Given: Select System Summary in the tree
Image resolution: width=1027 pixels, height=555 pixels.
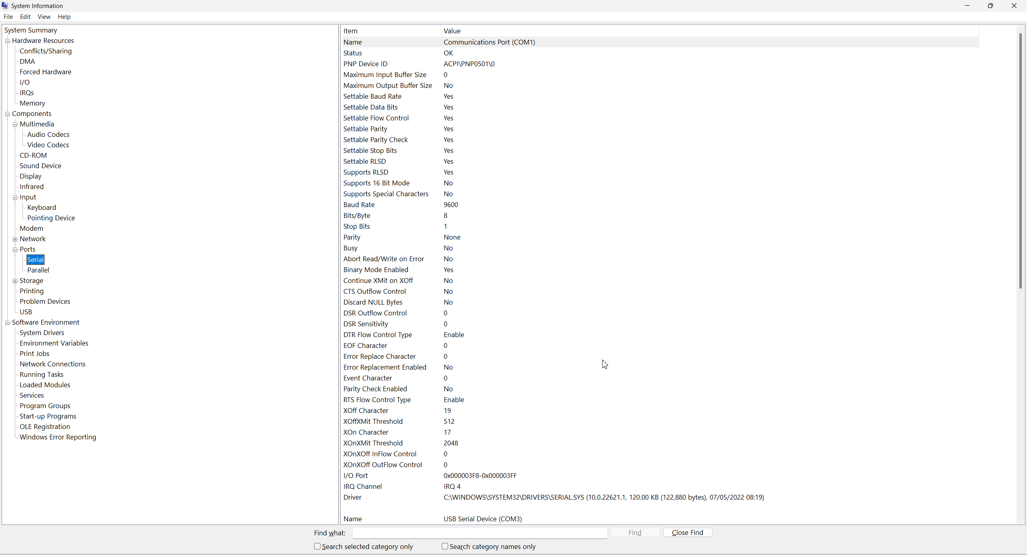Looking at the screenshot, I should [30, 30].
